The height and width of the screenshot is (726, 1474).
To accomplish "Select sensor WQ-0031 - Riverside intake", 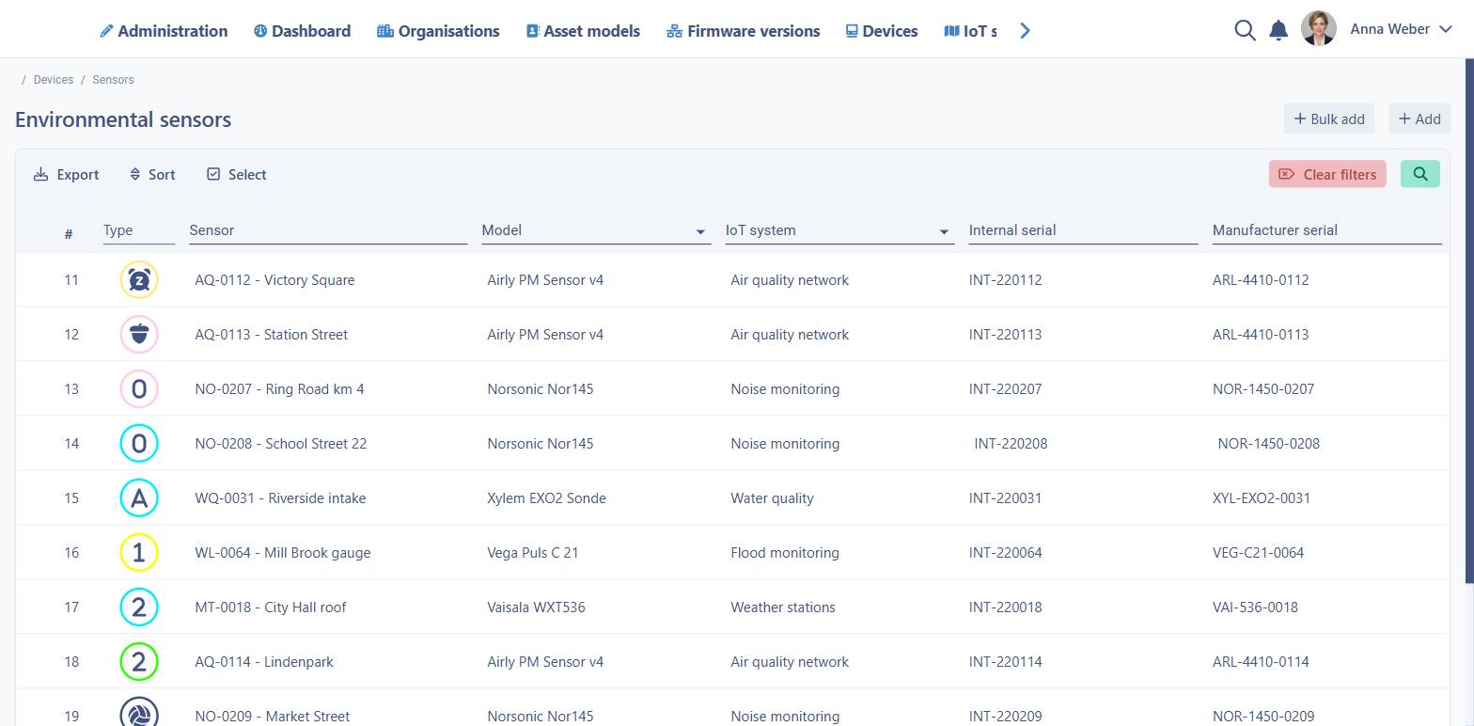I will tap(280, 498).
